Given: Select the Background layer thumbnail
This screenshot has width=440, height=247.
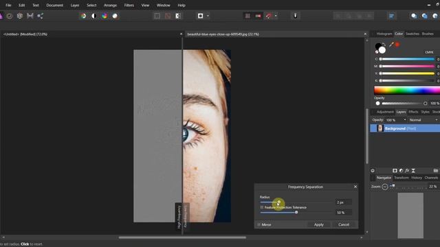Looking at the screenshot, I should [x=380, y=128].
